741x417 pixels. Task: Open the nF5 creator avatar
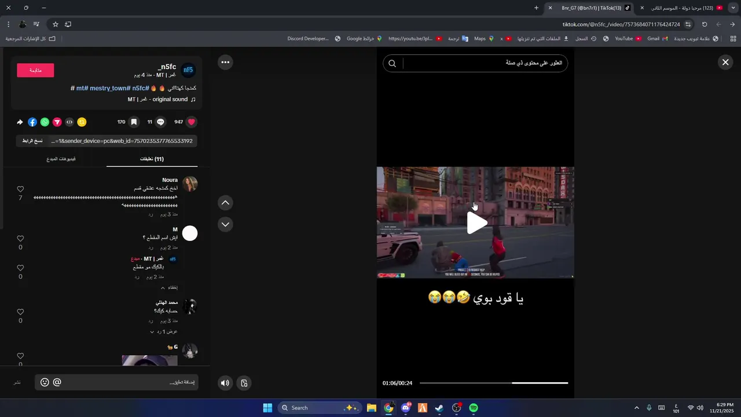click(x=188, y=71)
